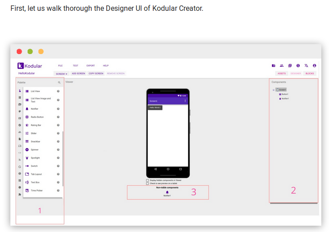Open the user account icon
This screenshot has width=329, height=232.
point(315,66)
